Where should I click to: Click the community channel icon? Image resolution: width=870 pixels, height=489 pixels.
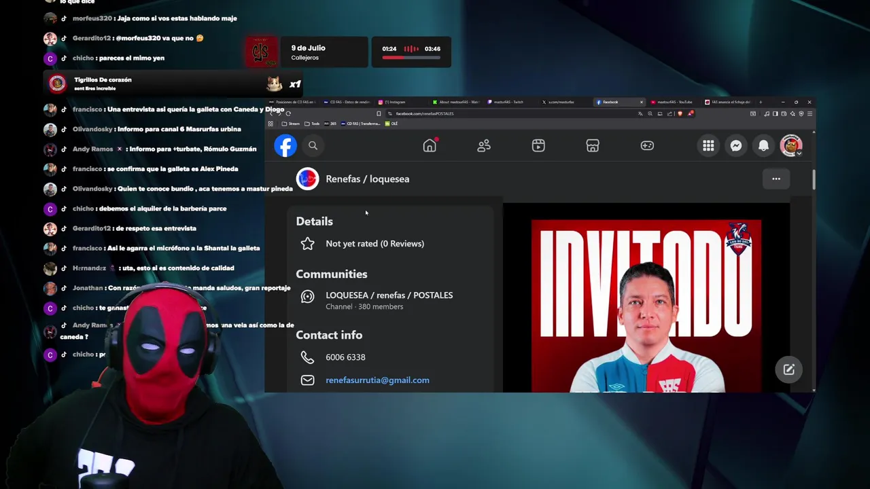pos(307,296)
